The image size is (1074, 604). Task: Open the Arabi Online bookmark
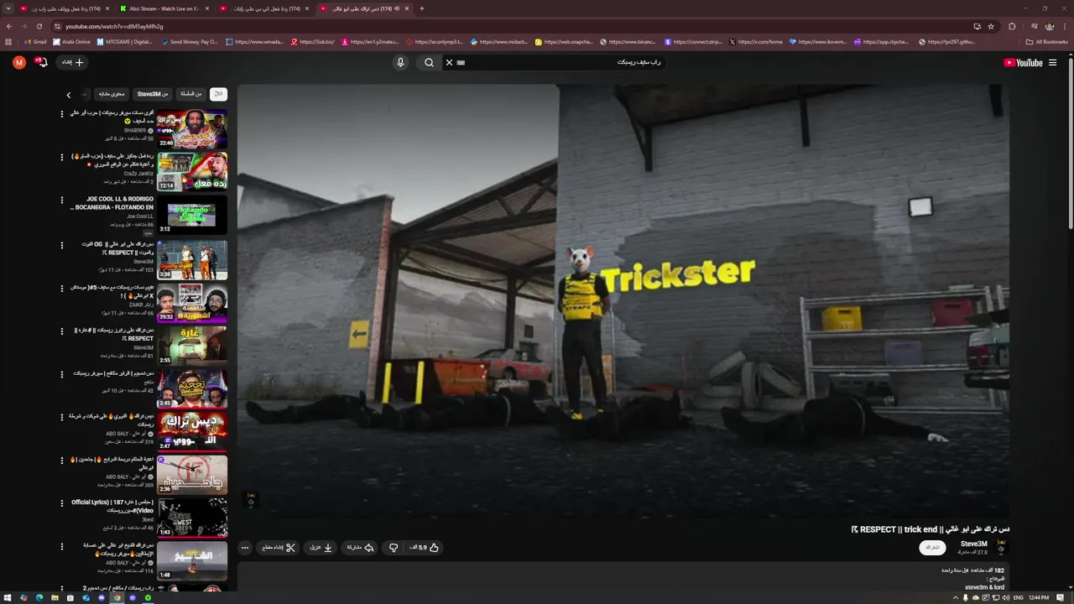pyautogui.click(x=71, y=41)
